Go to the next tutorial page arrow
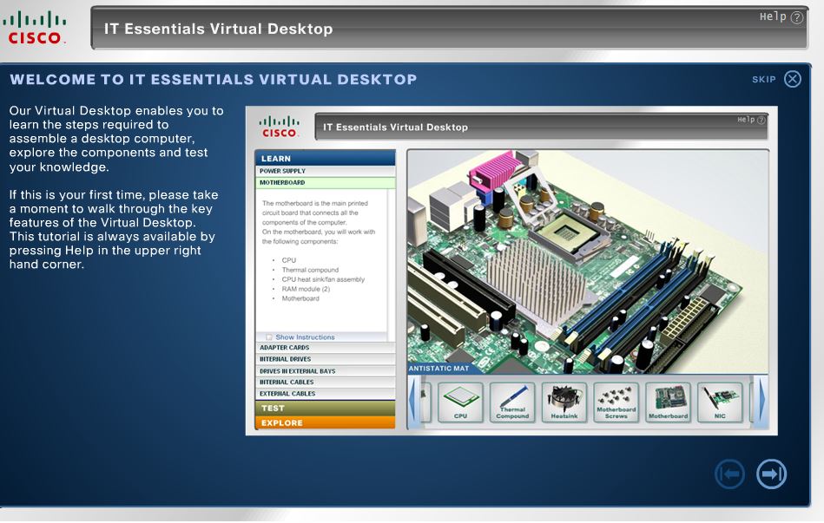The width and height of the screenshot is (824, 523). click(771, 474)
